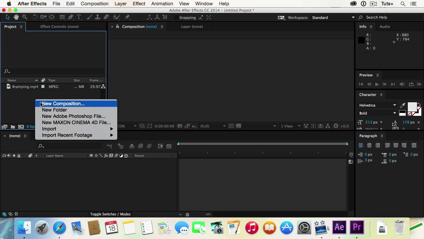424x239 pixels.
Task: Click Play in the Preview panel
Action: 377,84
